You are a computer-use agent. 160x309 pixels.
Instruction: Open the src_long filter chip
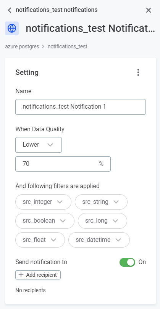tap(103, 221)
